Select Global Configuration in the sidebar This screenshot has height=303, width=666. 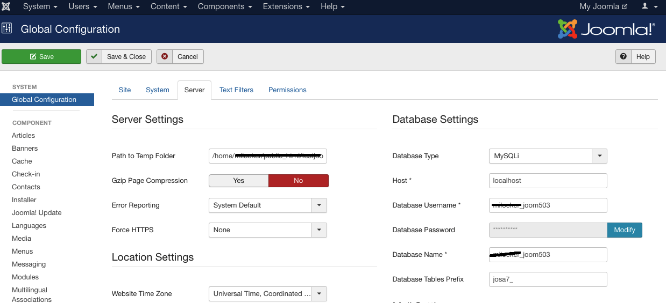47,100
